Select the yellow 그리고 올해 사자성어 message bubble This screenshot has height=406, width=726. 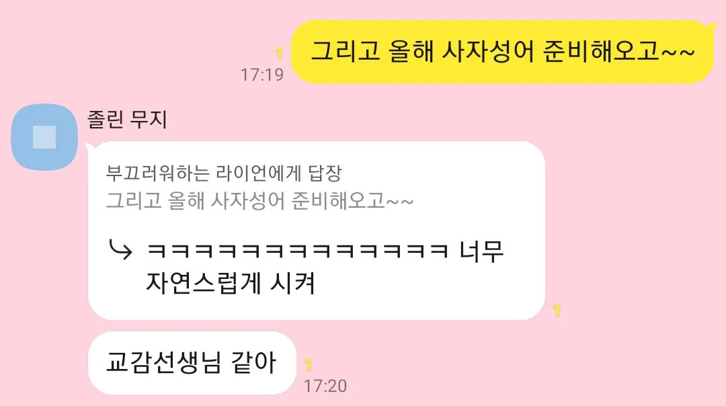pos(503,52)
